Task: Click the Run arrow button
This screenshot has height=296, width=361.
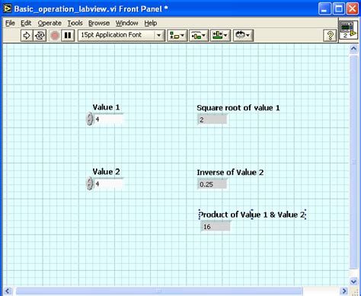Action: coord(27,35)
